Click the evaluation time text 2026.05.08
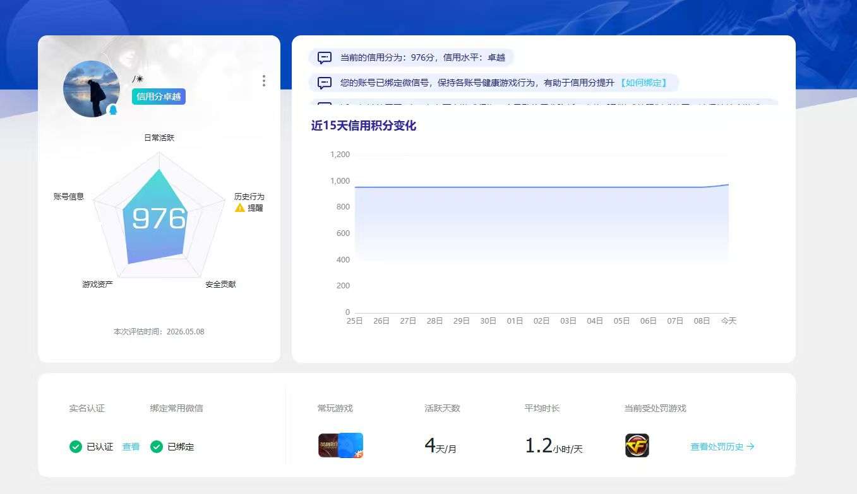Image resolution: width=857 pixels, height=494 pixels. pos(159,332)
